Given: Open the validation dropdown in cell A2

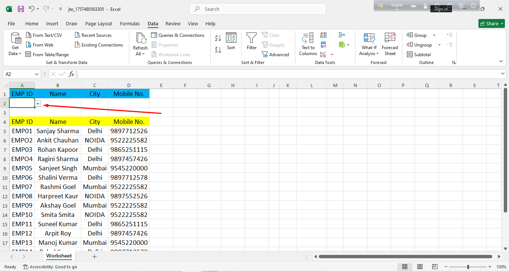Looking at the screenshot, I should click(38, 103).
